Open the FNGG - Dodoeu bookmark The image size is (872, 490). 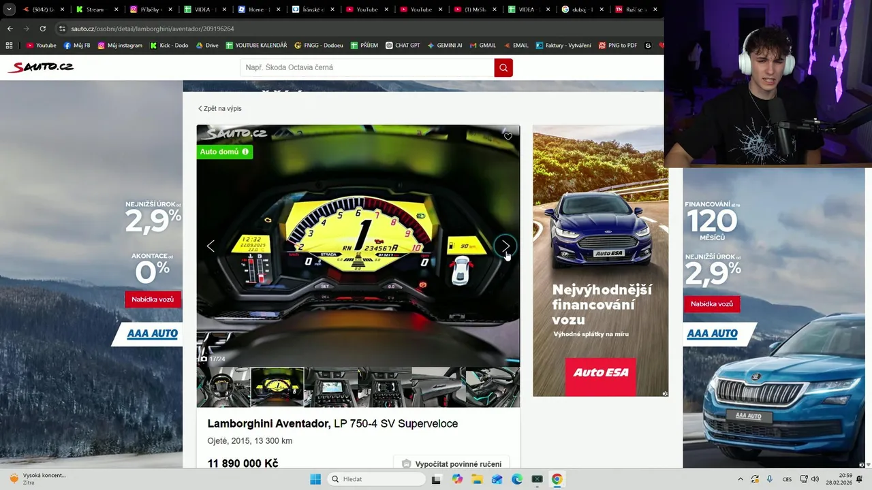click(x=319, y=46)
